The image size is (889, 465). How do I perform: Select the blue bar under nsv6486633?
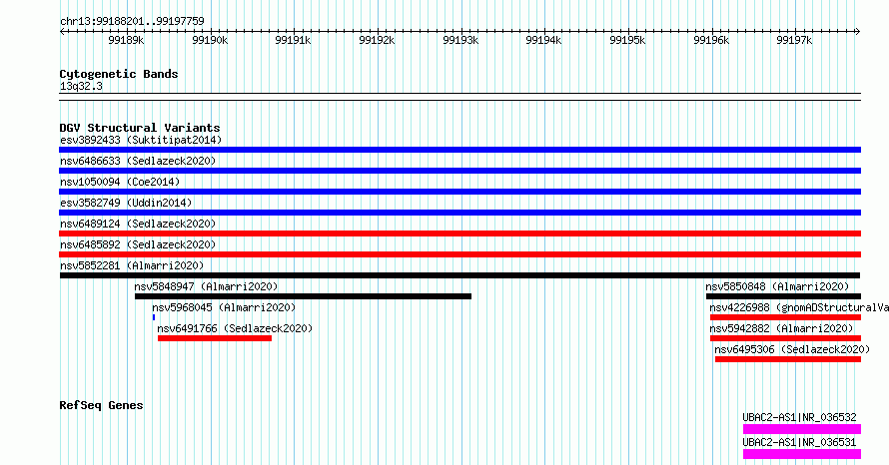click(459, 171)
